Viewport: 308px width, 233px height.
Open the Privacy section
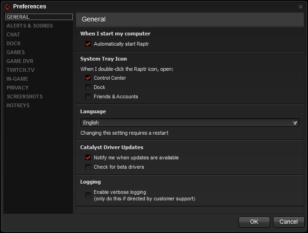(17, 88)
